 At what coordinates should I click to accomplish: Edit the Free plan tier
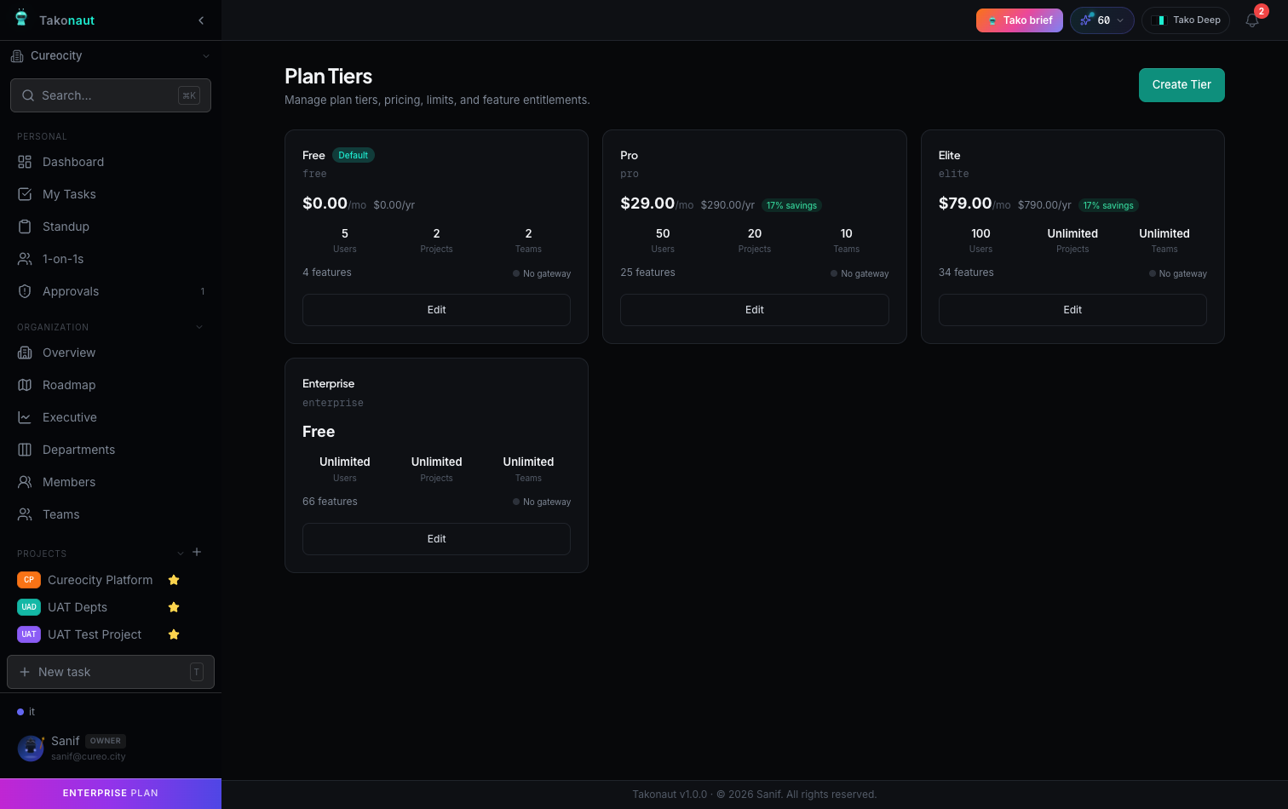[x=436, y=310]
